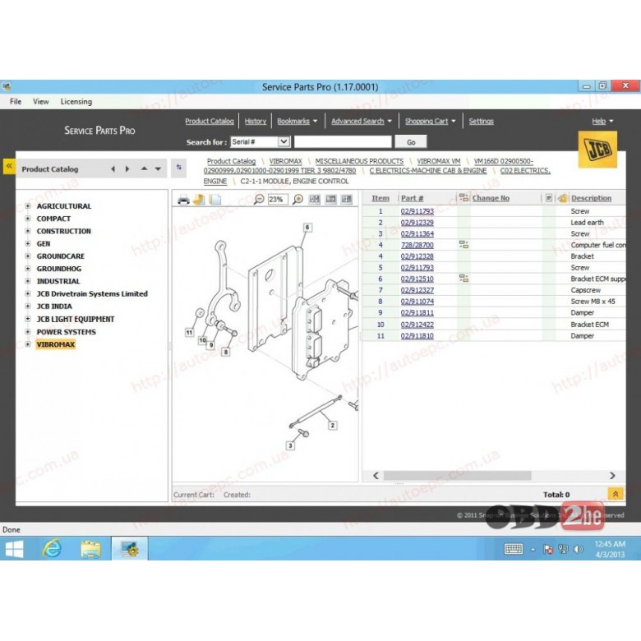Open the Product Catalog top navigation link
This screenshot has width=641, height=641.
point(210,121)
